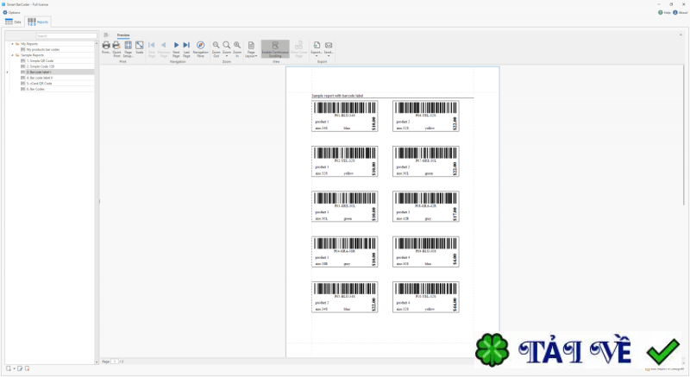Select the Scale tool icon
The height and width of the screenshot is (377, 690).
pyautogui.click(x=140, y=47)
